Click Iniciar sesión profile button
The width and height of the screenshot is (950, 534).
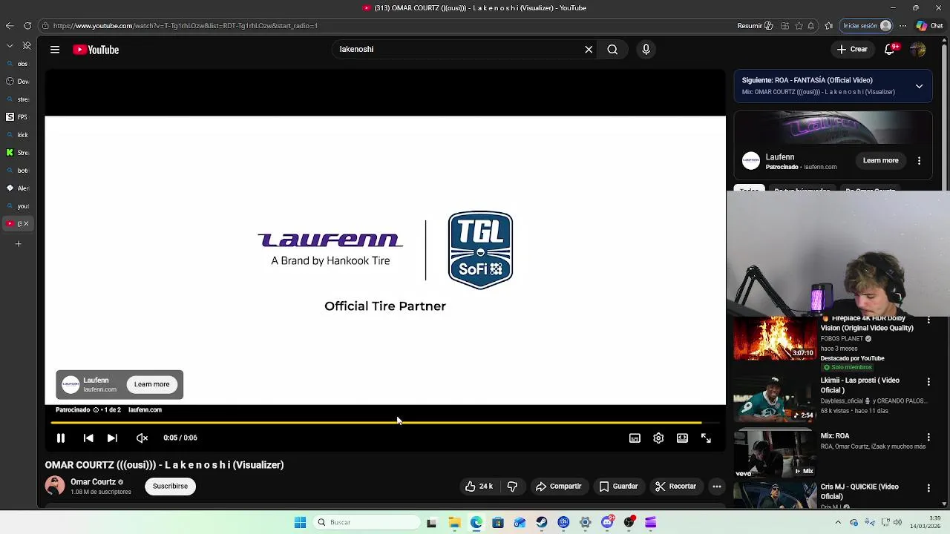(x=866, y=26)
